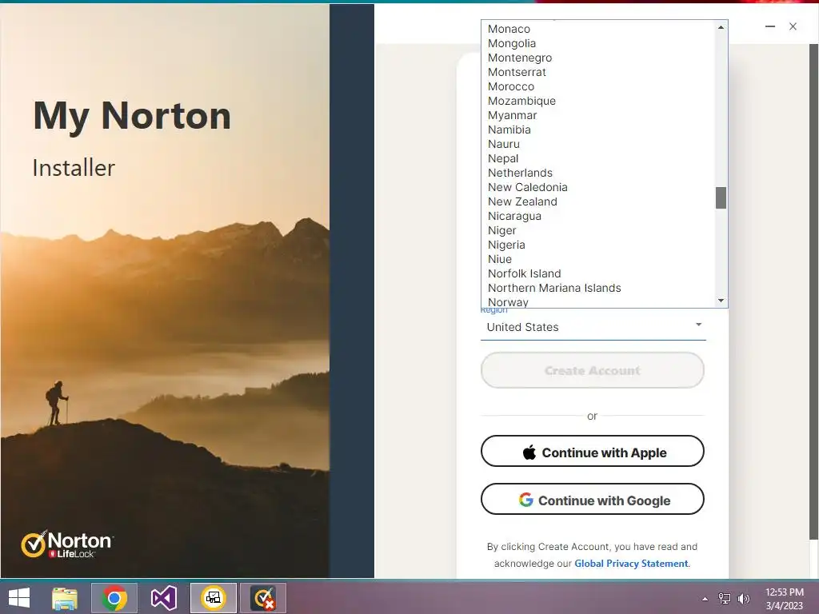Screen dimensions: 819x614
Task: Open Google Chrome from the taskbar
Action: click(114, 598)
